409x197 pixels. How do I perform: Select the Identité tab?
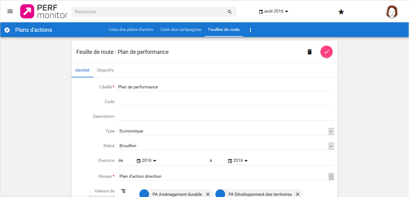(82, 70)
